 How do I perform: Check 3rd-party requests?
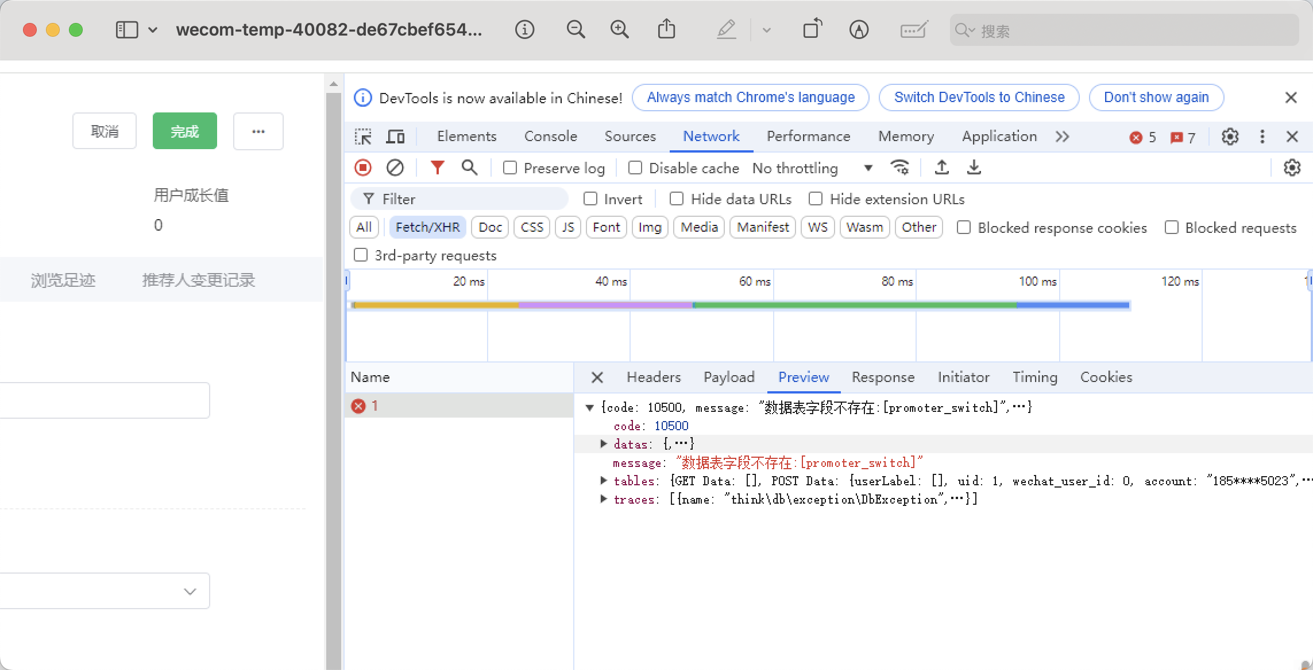[360, 255]
